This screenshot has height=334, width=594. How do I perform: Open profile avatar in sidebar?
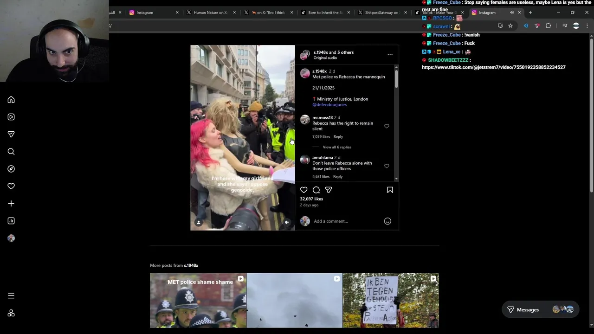[11, 238]
